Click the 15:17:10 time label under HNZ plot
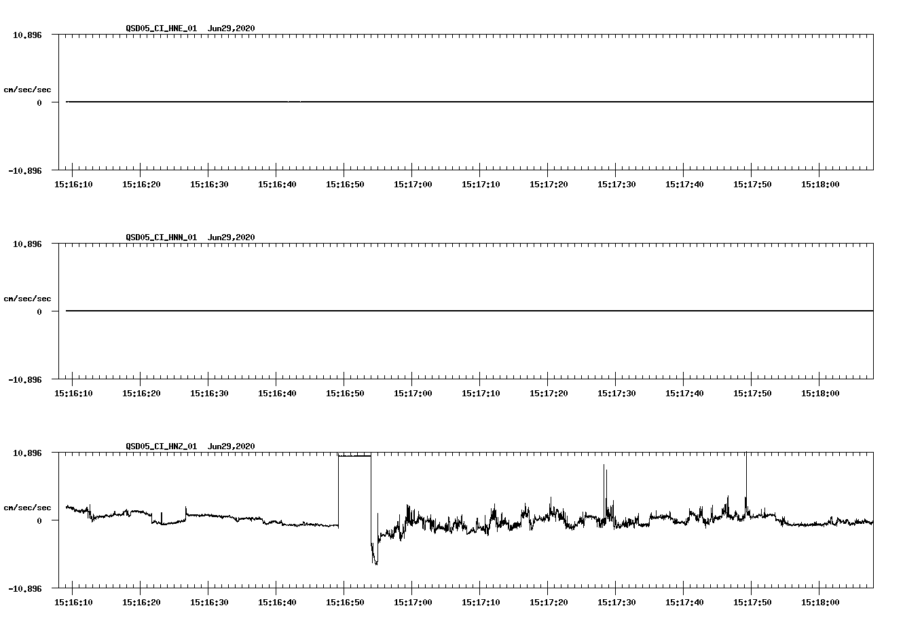This screenshot has height=627, width=922. click(481, 603)
